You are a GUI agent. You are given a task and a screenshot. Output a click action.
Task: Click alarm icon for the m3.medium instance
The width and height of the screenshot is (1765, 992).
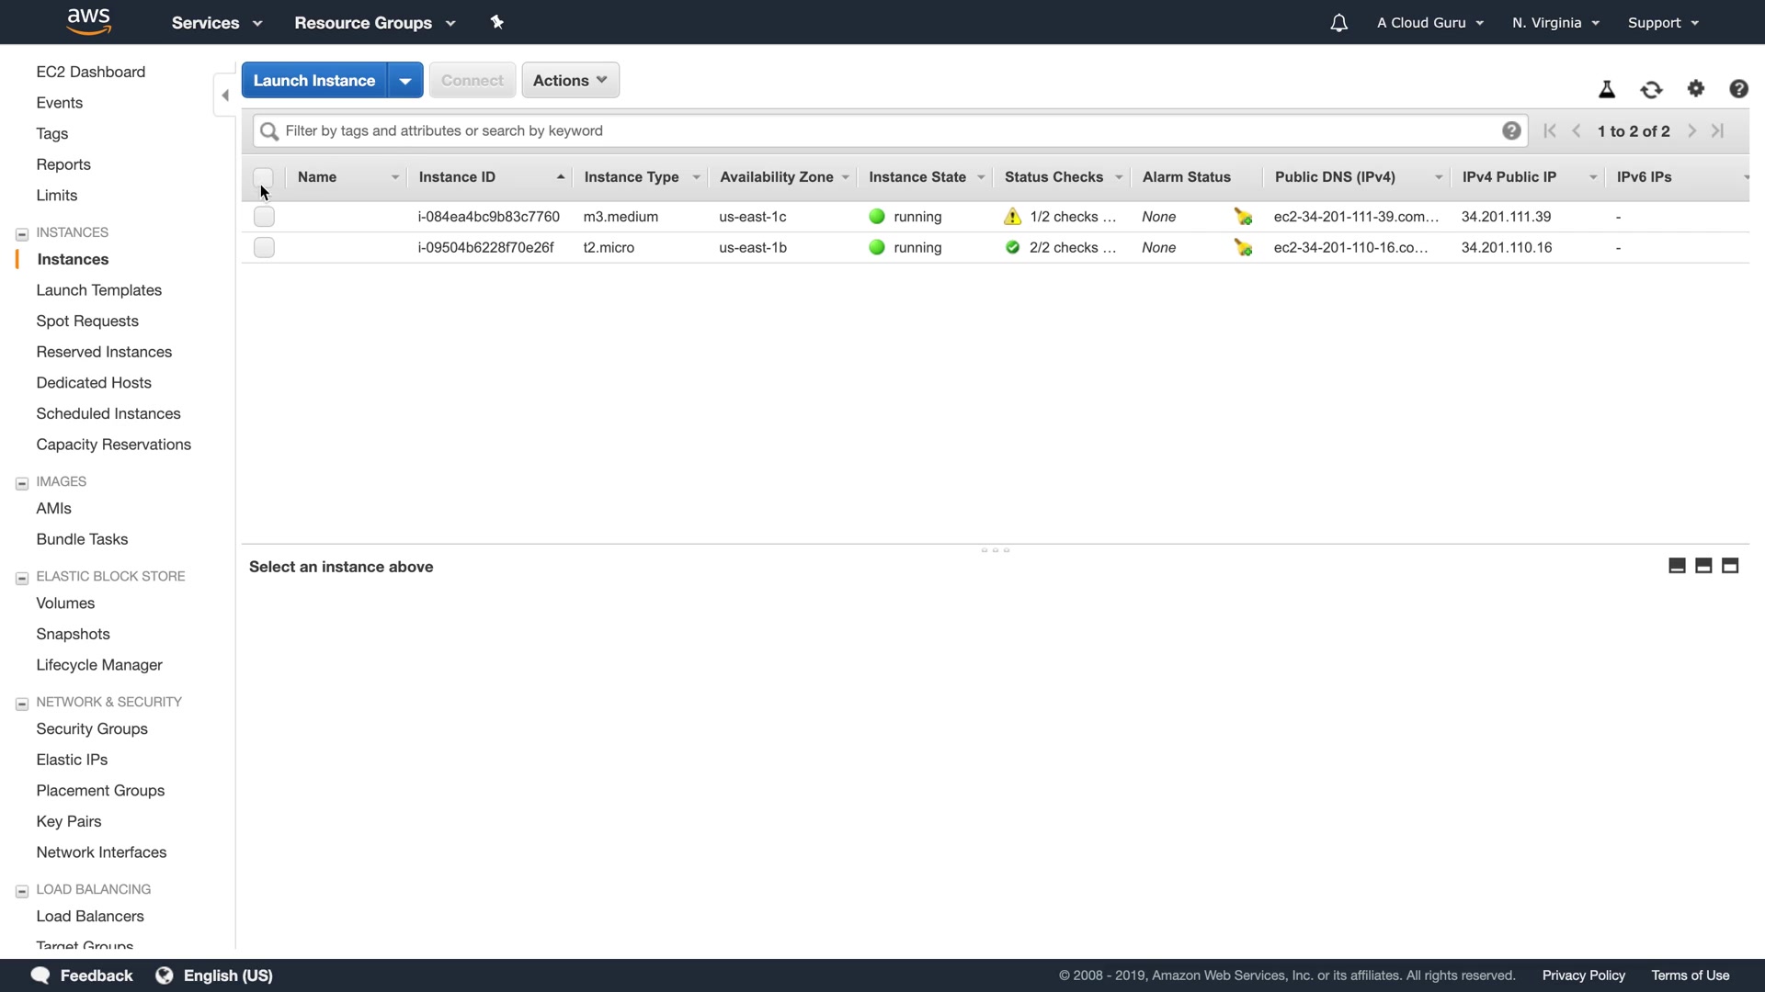tap(1243, 217)
